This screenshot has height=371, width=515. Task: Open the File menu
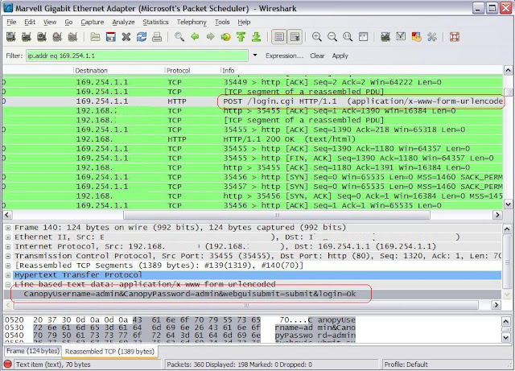coord(11,22)
